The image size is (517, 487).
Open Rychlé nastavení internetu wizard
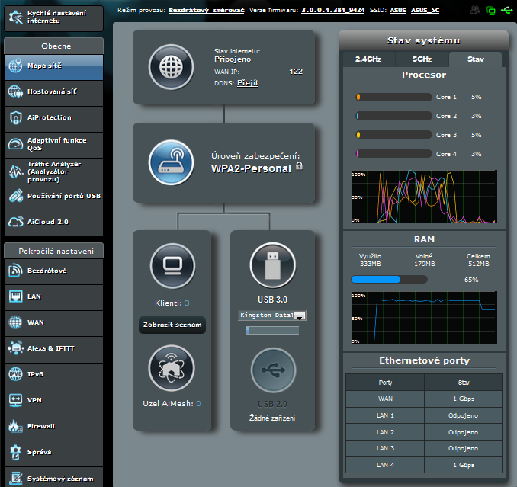[x=52, y=17]
